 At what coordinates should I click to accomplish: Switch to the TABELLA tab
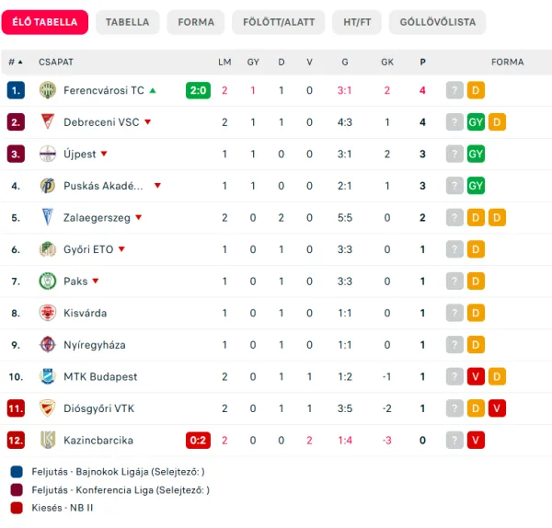(128, 22)
